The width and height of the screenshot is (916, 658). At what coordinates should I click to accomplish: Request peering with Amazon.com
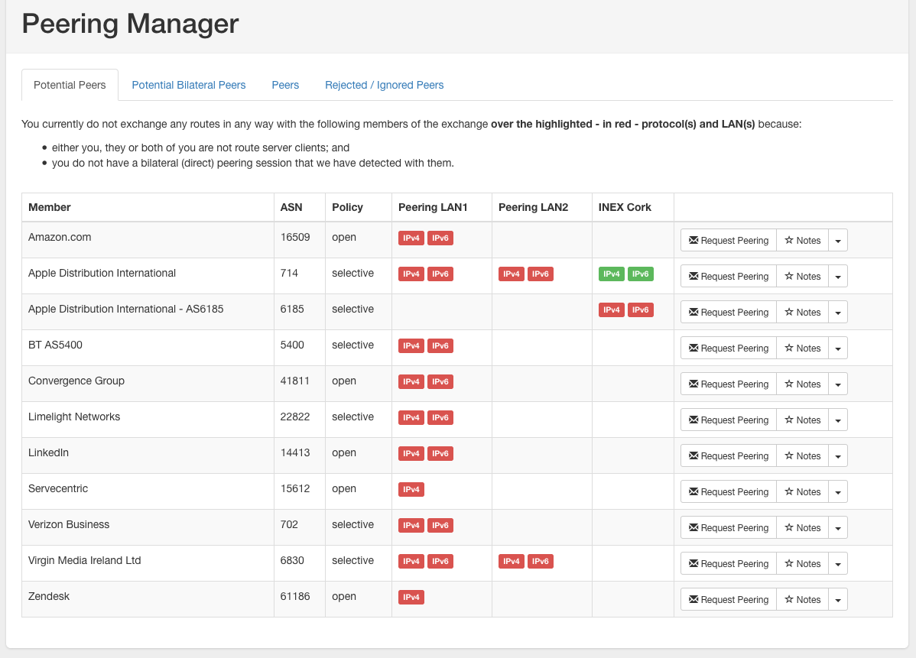729,241
